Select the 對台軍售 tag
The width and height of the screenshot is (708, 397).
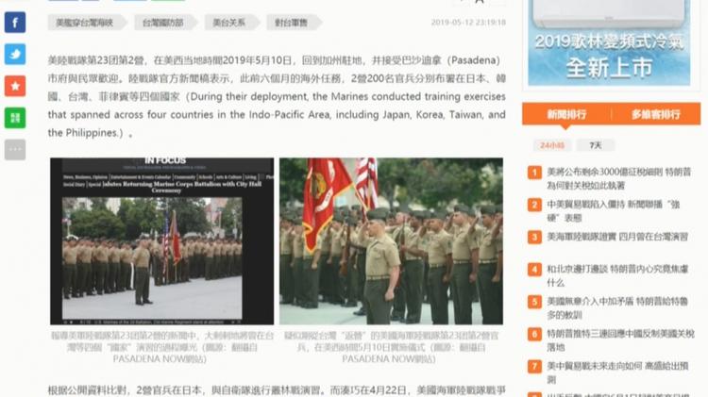click(291, 22)
